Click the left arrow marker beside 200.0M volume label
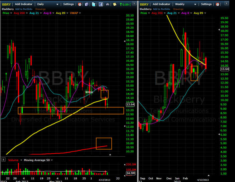 tap(125, 165)
